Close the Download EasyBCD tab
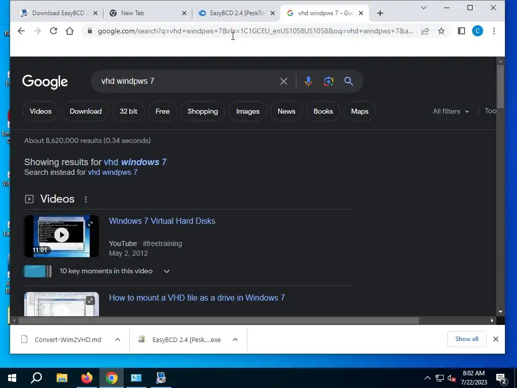 (x=95, y=13)
